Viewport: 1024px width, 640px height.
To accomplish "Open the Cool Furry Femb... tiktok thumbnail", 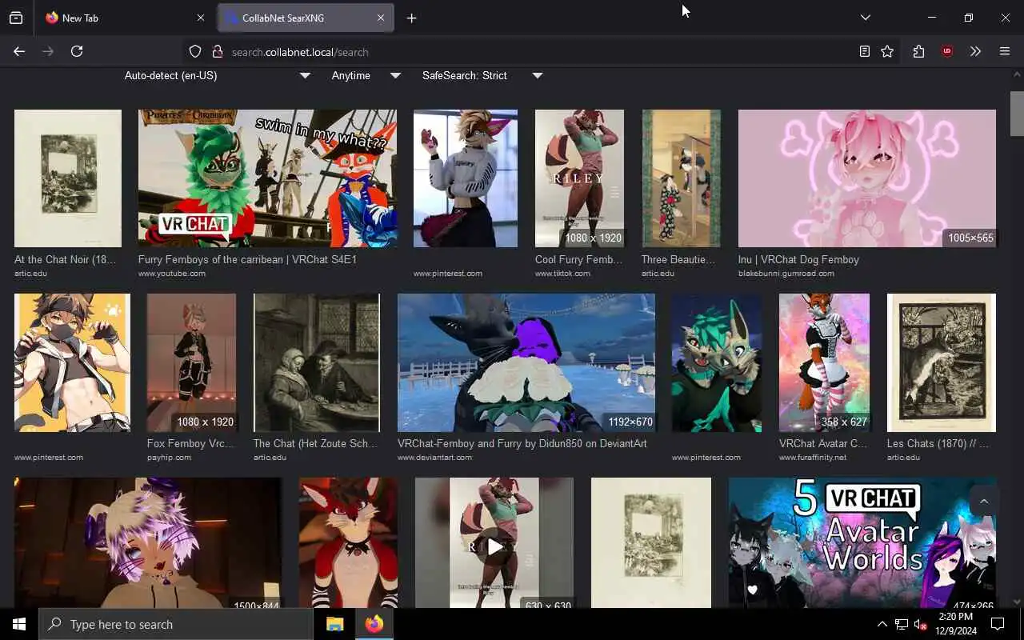I will pyautogui.click(x=579, y=178).
